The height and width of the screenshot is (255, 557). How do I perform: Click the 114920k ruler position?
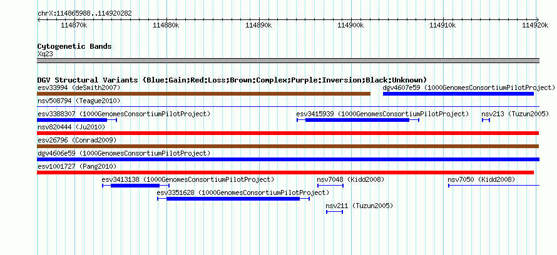pos(535,25)
